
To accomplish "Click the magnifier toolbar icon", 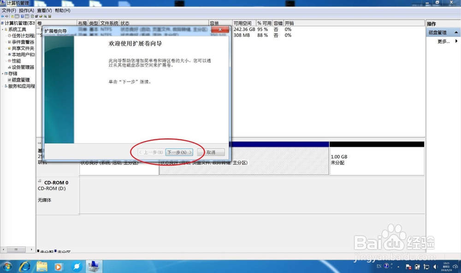I will click(45, 16).
